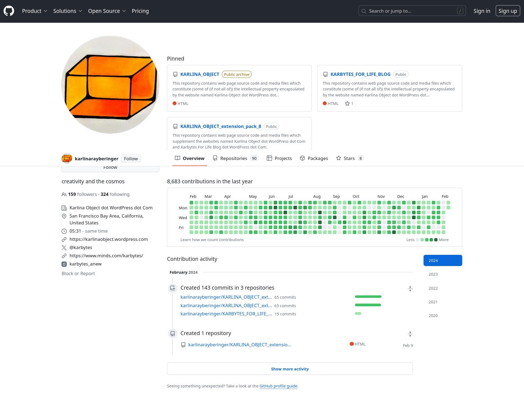
Task: Open the karbytes_anew Instagram link
Action: click(x=85, y=264)
